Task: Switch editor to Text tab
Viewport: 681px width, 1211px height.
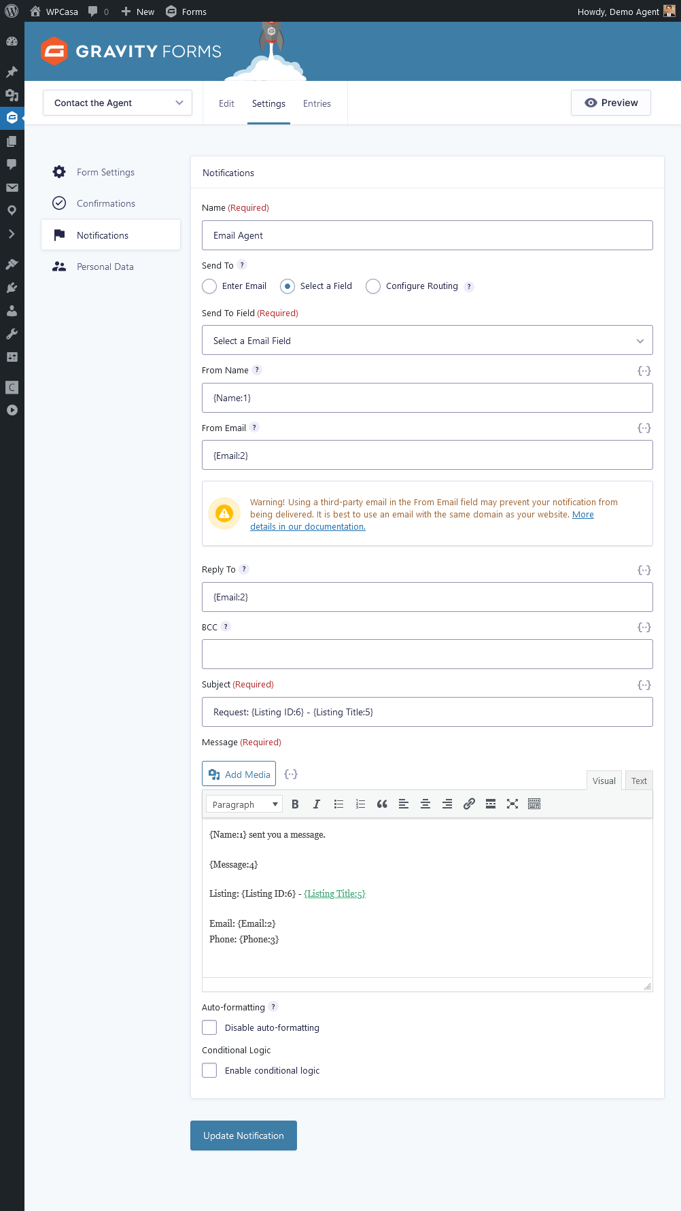Action: [x=639, y=781]
